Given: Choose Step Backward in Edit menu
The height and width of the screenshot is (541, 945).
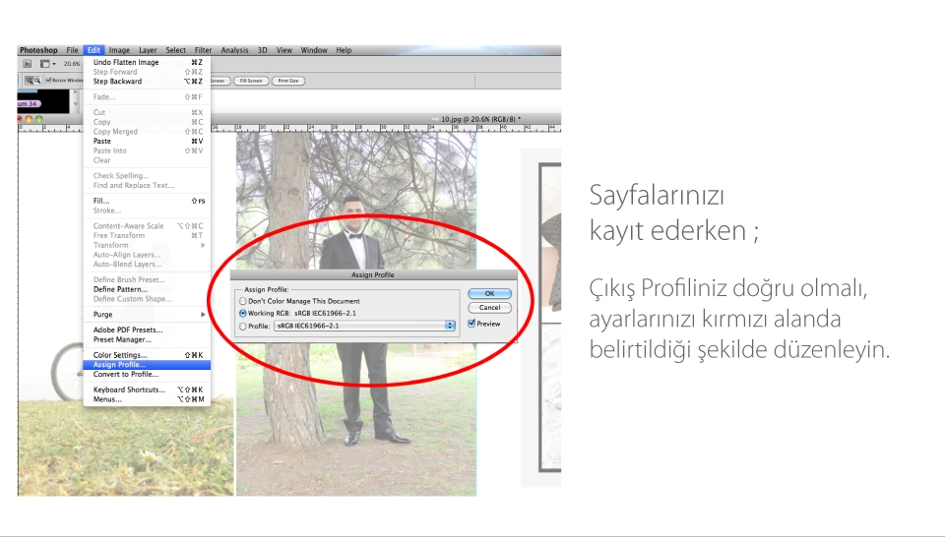Looking at the screenshot, I should tap(147, 82).
